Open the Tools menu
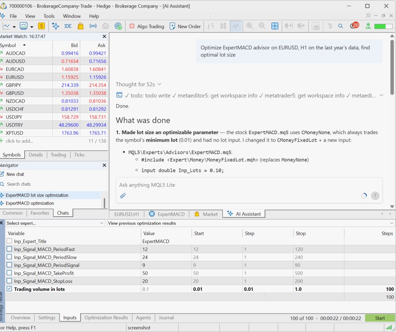Screen dimensions: 396x332 pyautogui.click(x=49, y=16)
